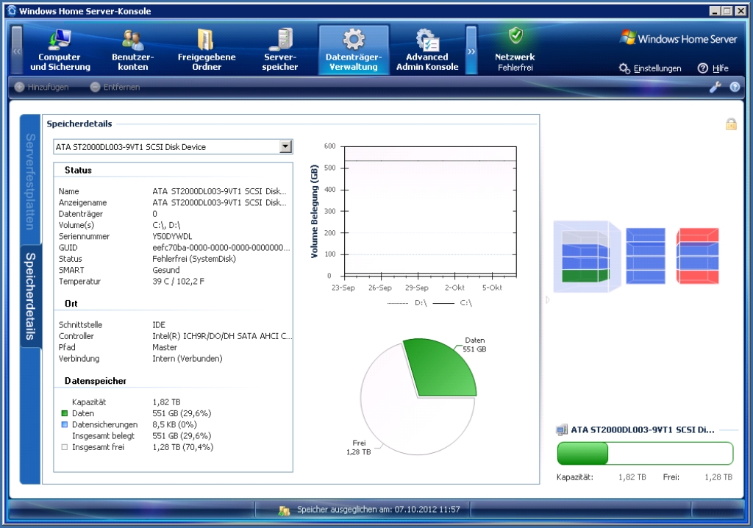This screenshot has width=753, height=528.
Task: Click chart legend entry D:\
Action: pyautogui.click(x=407, y=303)
